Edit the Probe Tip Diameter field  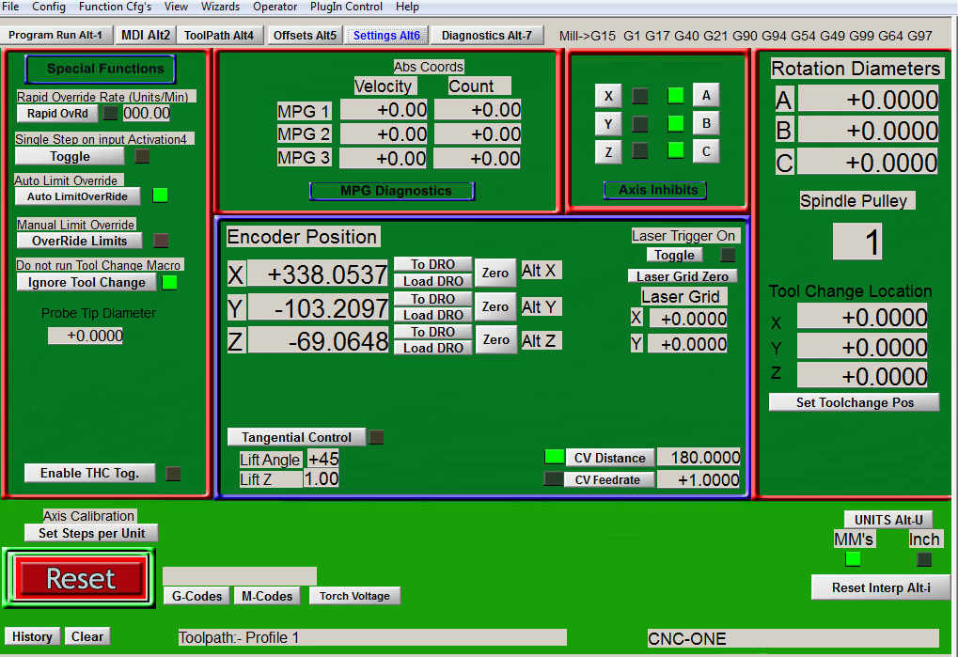pos(86,336)
